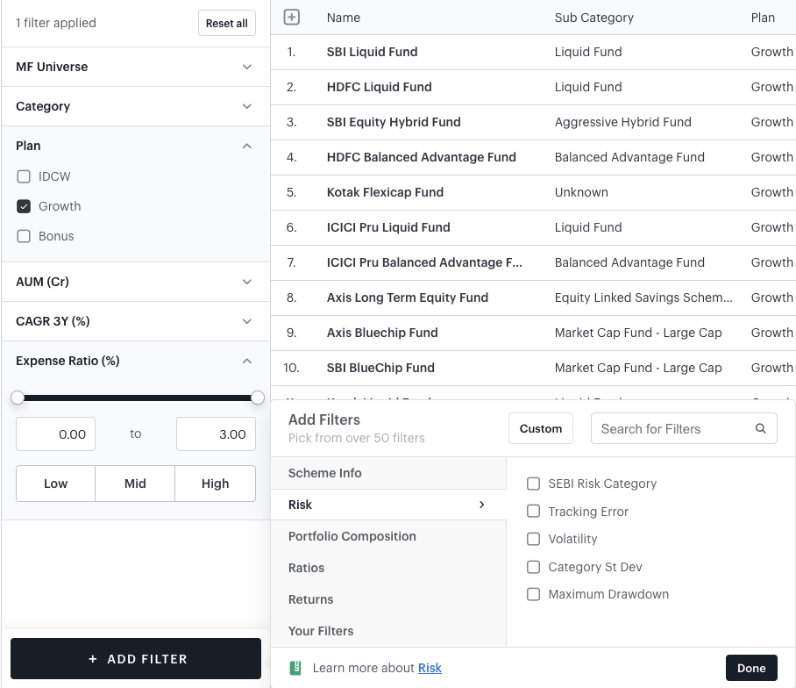796x688 pixels.
Task: Tick Category St Dev checkbox
Action: tap(534, 567)
